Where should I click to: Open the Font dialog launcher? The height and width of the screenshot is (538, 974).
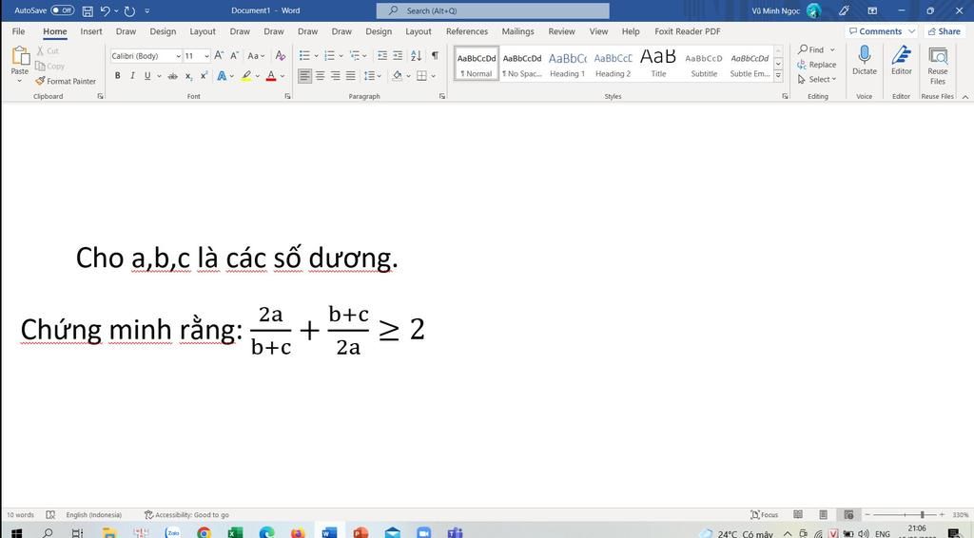pyautogui.click(x=287, y=96)
